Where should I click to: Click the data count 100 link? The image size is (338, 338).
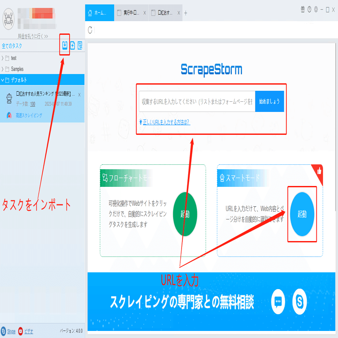click(x=33, y=104)
